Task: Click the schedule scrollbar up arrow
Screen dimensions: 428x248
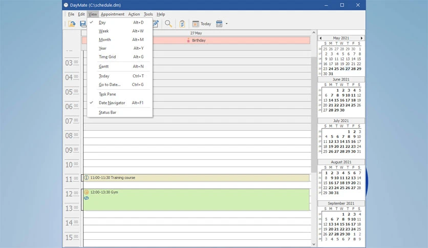Action: coord(314,32)
